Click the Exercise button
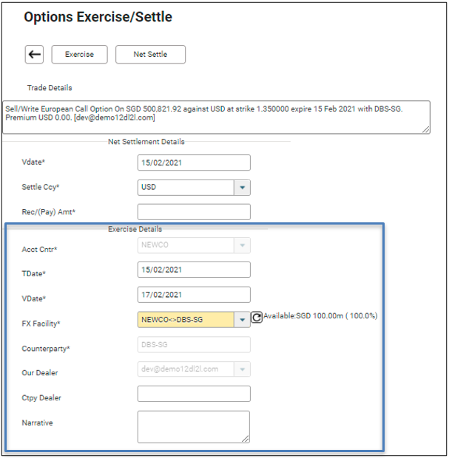Viewport: 449px width, 458px height. (x=79, y=55)
